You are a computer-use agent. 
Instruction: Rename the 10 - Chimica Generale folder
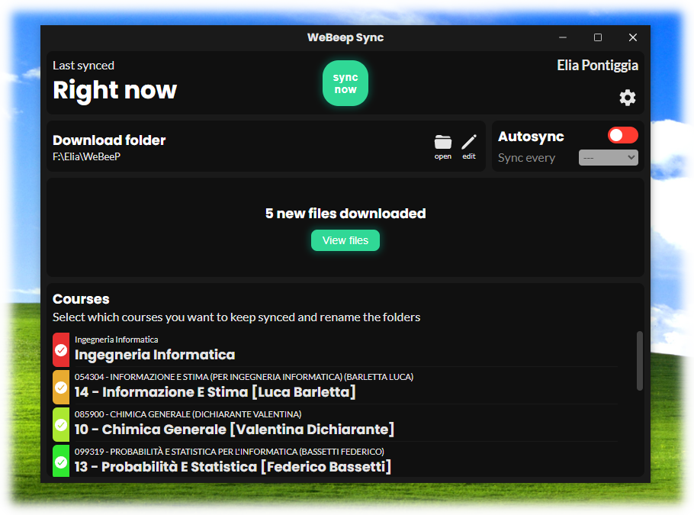tap(234, 430)
